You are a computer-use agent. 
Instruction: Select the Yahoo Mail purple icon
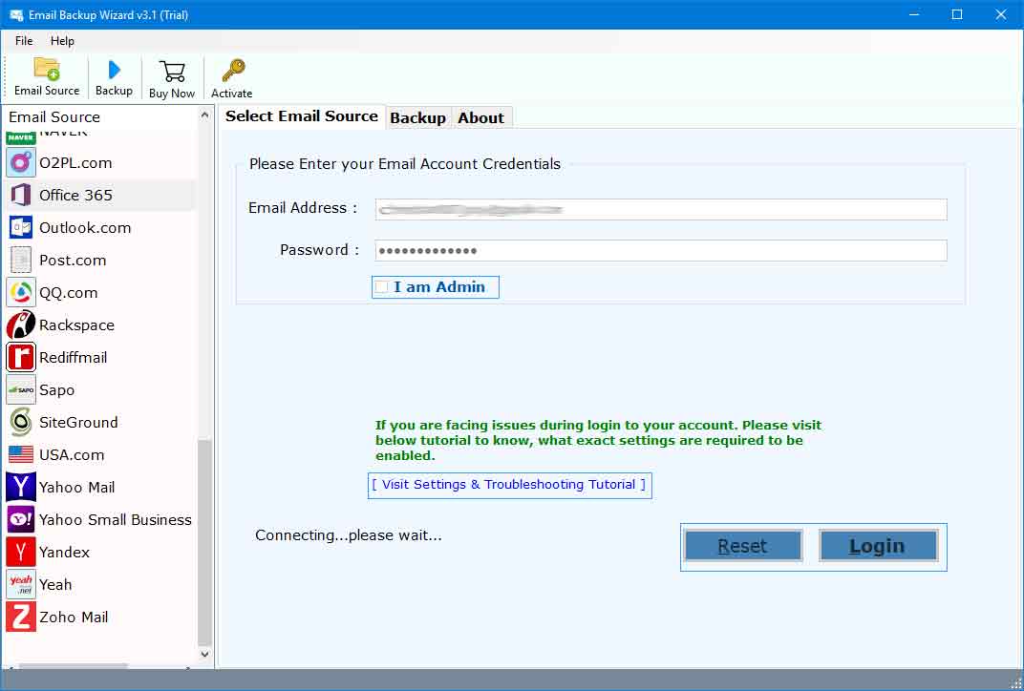pos(21,488)
